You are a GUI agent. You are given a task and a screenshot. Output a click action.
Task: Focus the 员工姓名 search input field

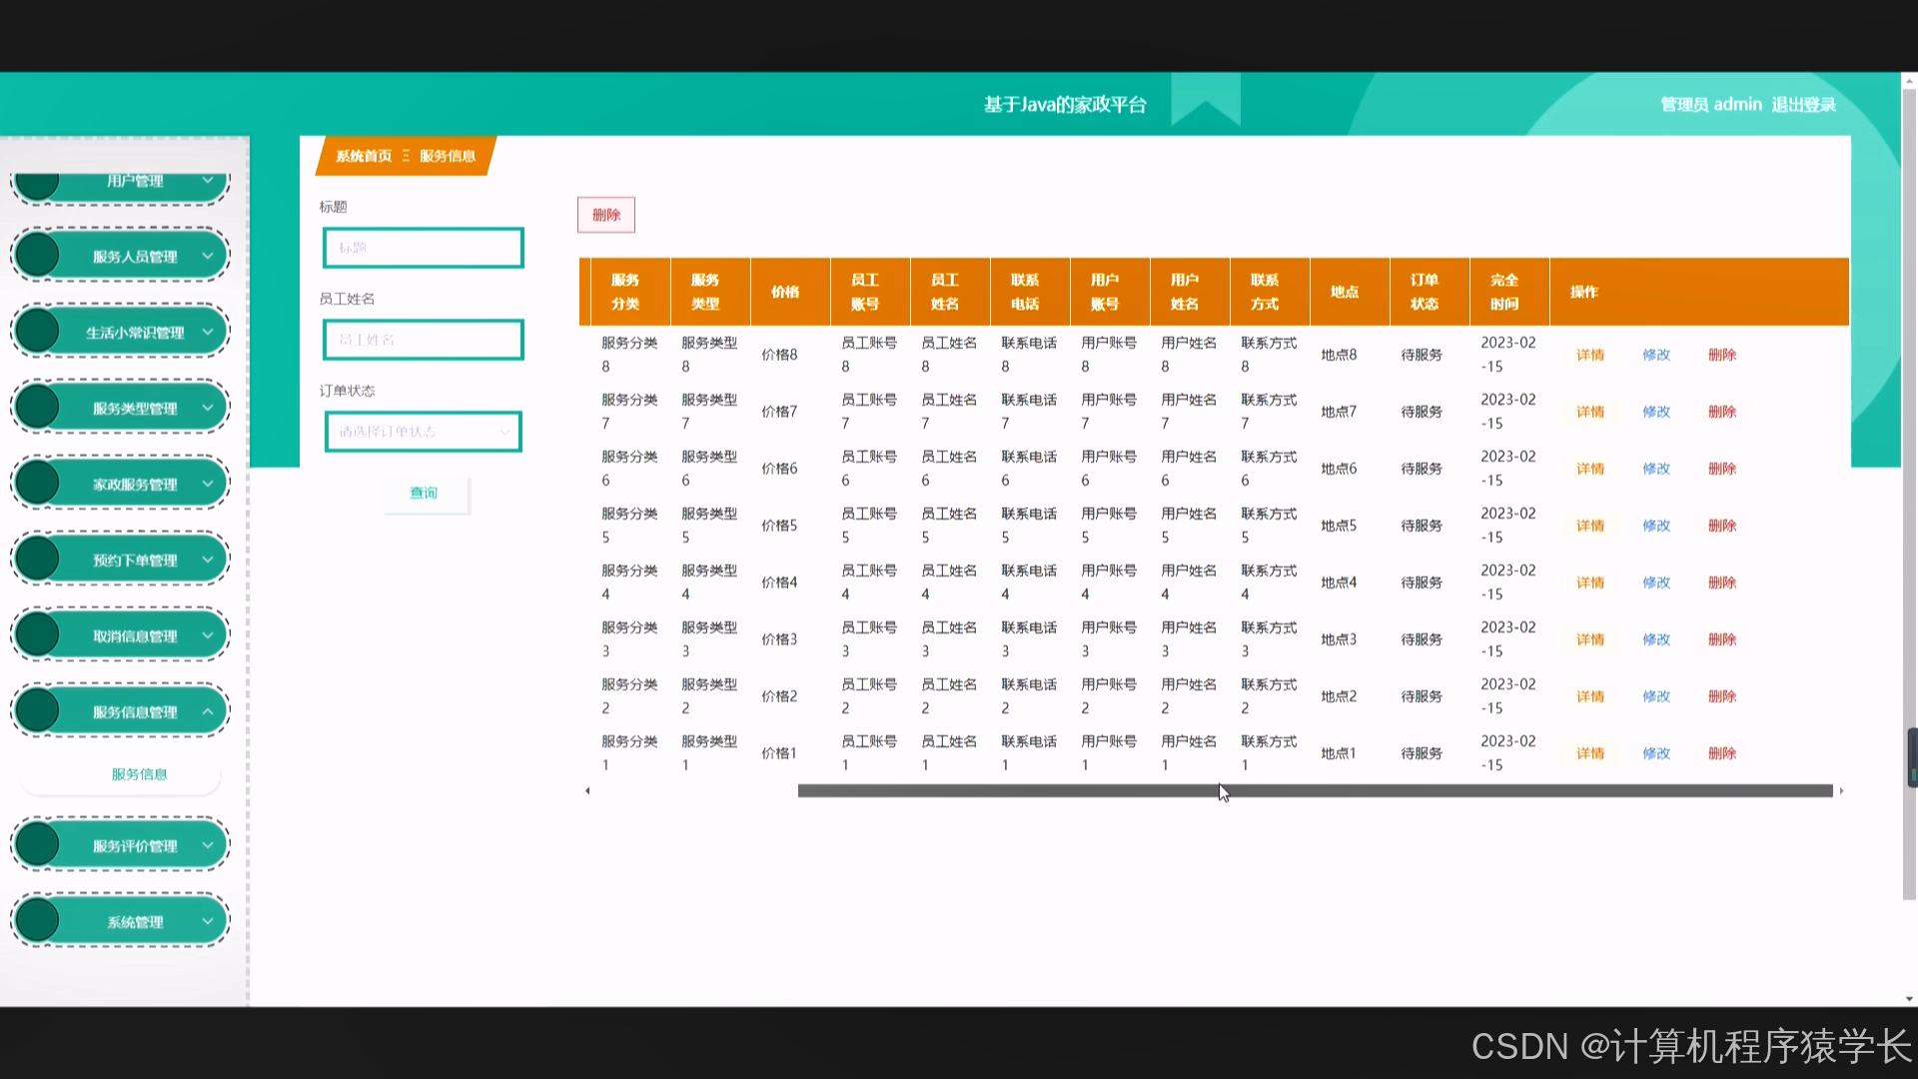[423, 340]
